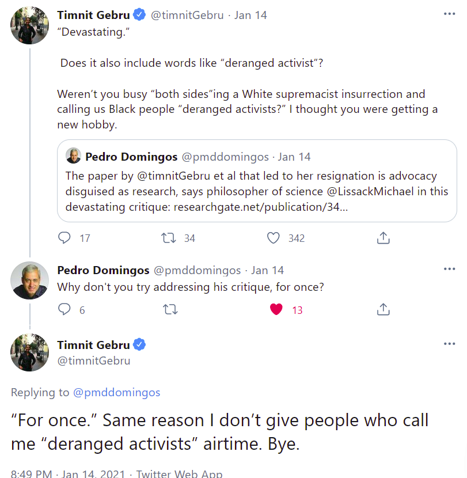The image size is (467, 478).
Task: Click Pedro Domingos's name in reply tweet
Action: click(x=103, y=270)
